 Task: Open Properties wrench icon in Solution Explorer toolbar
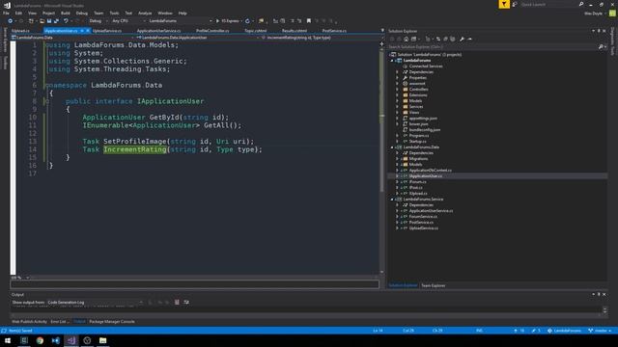(x=462, y=39)
